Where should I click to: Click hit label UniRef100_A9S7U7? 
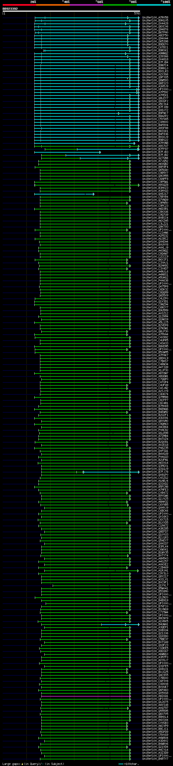click(x=155, y=146)
